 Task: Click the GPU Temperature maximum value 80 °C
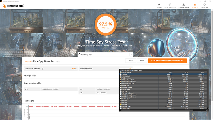pyautogui.click(x=203, y=72)
